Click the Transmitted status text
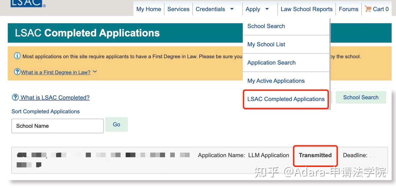Viewport: 396px width, 188px height. tap(315, 155)
